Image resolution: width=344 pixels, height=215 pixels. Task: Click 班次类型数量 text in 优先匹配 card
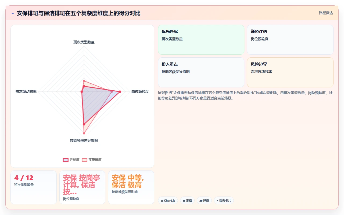tap(172, 39)
